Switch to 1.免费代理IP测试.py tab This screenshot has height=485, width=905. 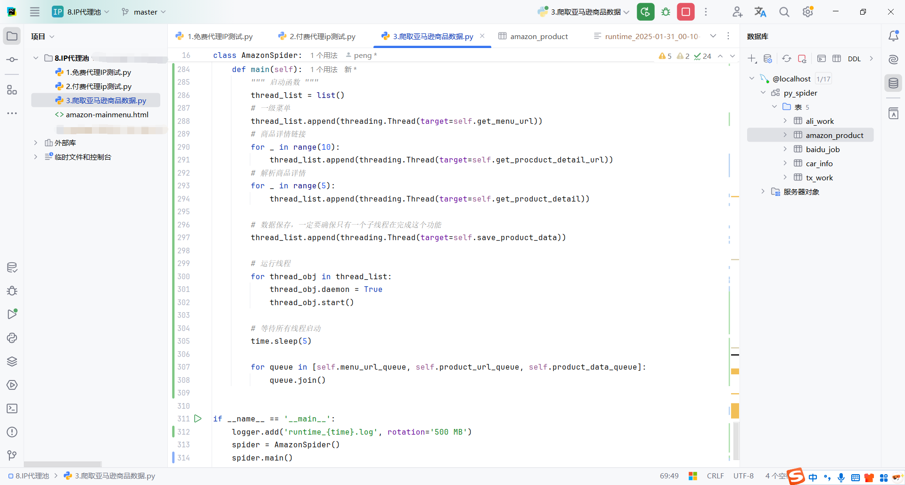point(214,36)
